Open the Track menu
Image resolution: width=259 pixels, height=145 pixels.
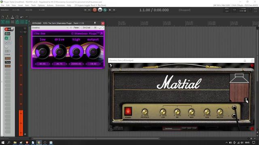33,5
